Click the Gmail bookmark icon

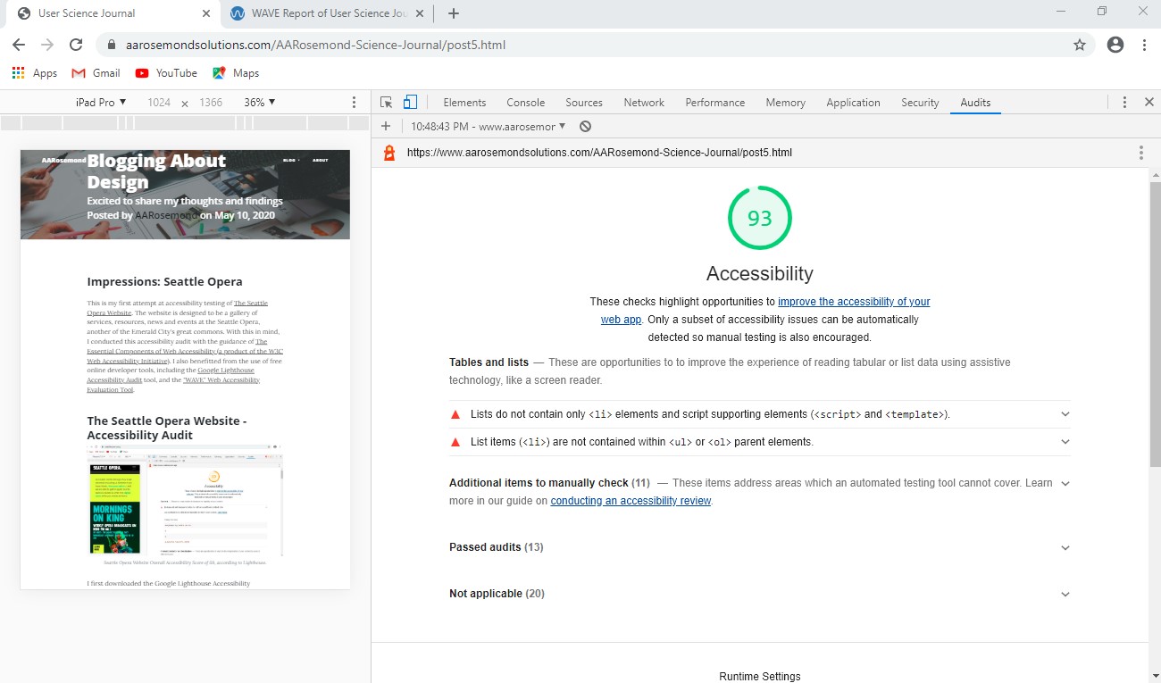tap(82, 72)
